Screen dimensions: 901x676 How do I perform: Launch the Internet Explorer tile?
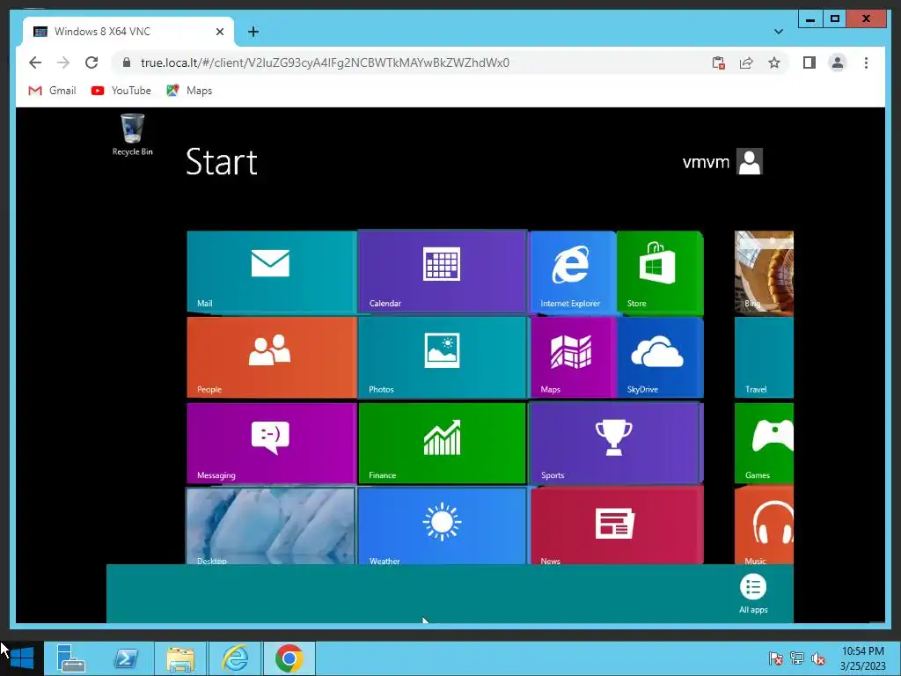[573, 272]
